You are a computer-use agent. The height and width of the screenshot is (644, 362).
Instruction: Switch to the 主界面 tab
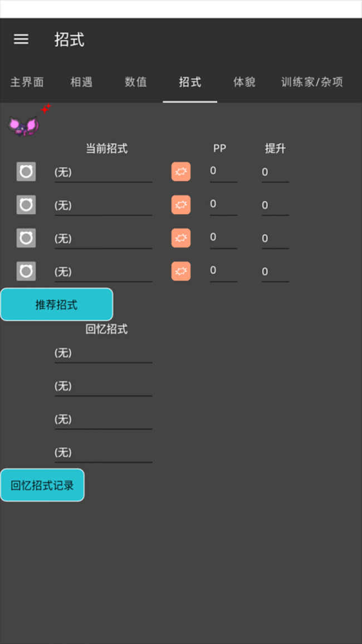point(27,82)
